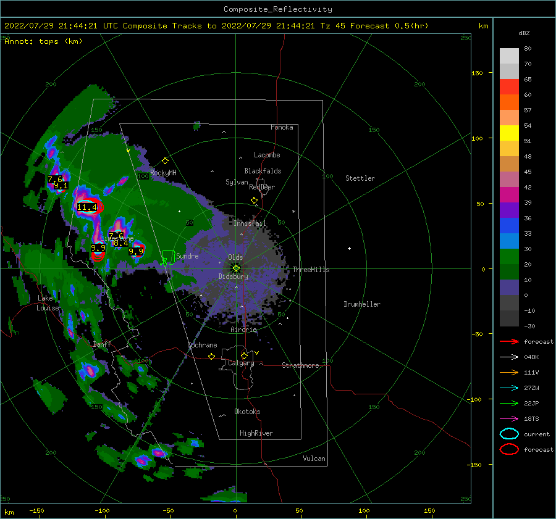Pick the 80 dBZ light gray swatch
Image resolution: width=556 pixels, height=519 pixels.
coord(509,56)
